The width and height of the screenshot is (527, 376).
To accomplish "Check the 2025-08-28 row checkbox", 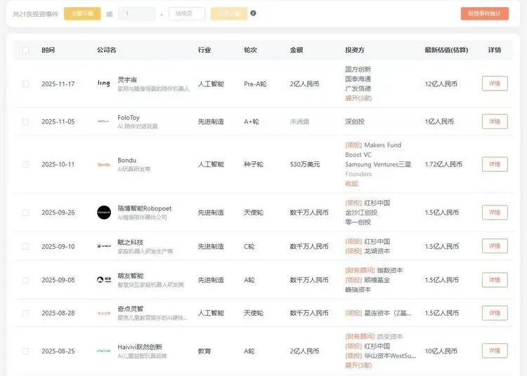I will coord(25,314).
